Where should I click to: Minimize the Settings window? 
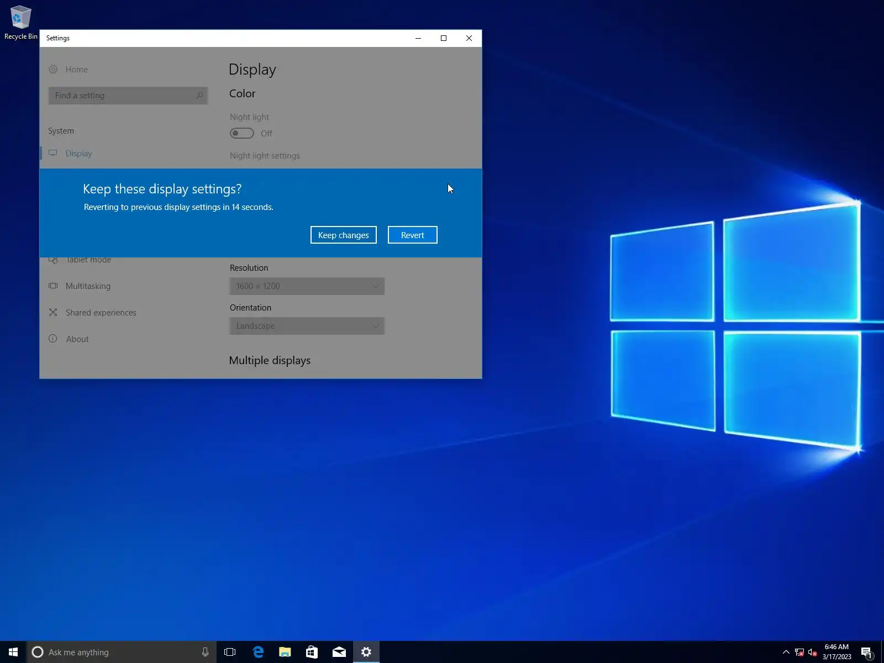(418, 38)
